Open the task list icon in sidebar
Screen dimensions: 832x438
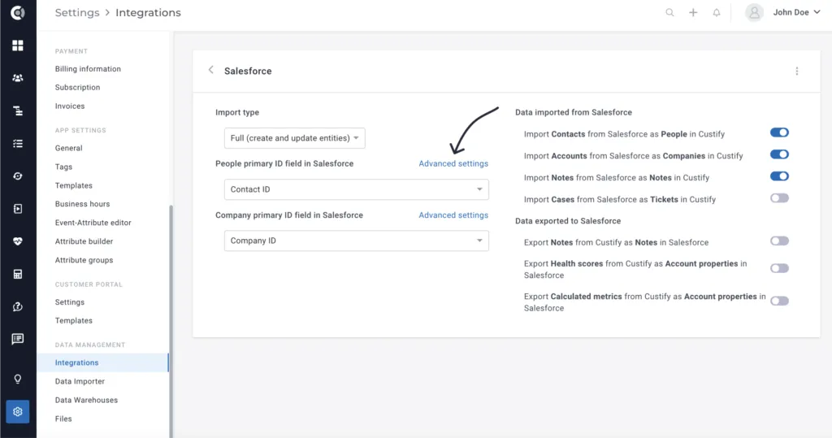(18, 143)
